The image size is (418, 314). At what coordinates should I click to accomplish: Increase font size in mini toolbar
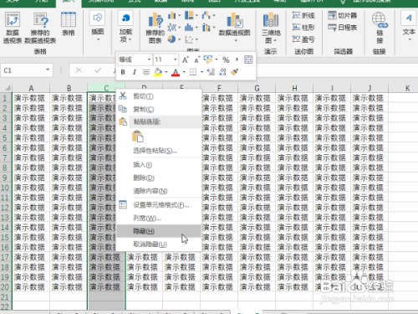click(x=186, y=59)
